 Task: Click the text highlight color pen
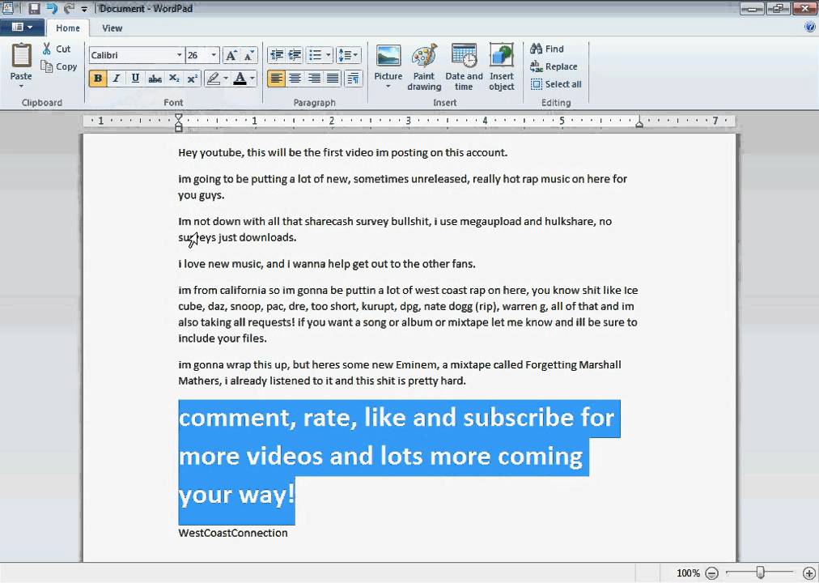213,79
